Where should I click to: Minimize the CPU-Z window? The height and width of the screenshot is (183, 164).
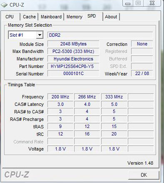point(128,3)
